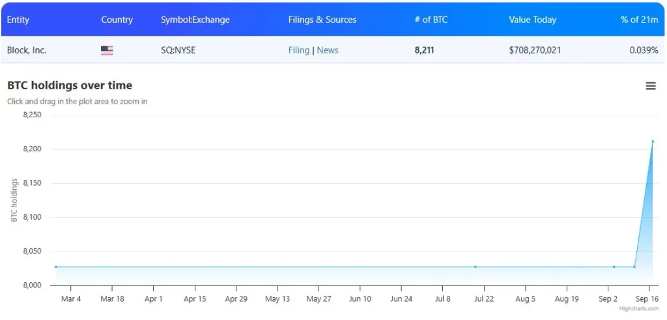This screenshot has height=320, width=667.
Task: Select the Filings & Sources column header
Action: click(x=322, y=20)
